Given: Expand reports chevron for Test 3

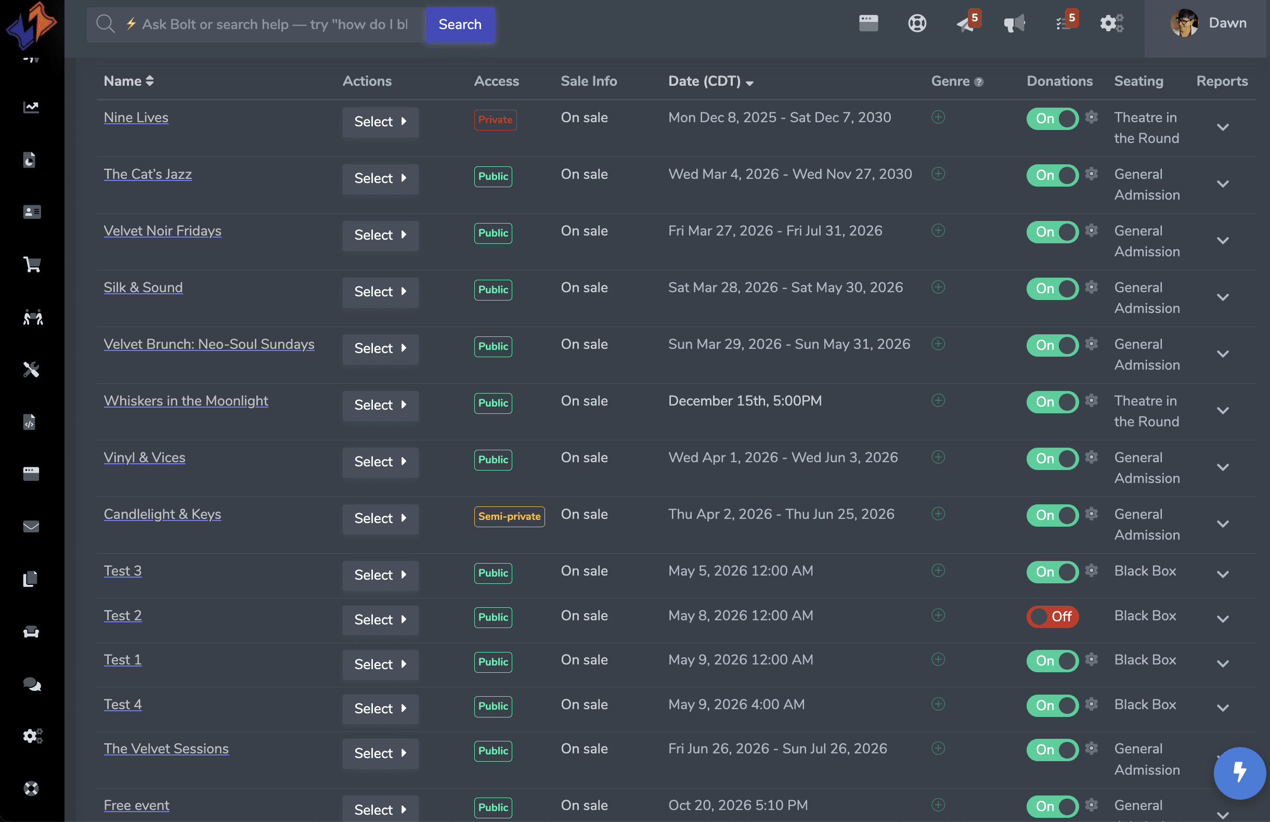Looking at the screenshot, I should point(1223,575).
